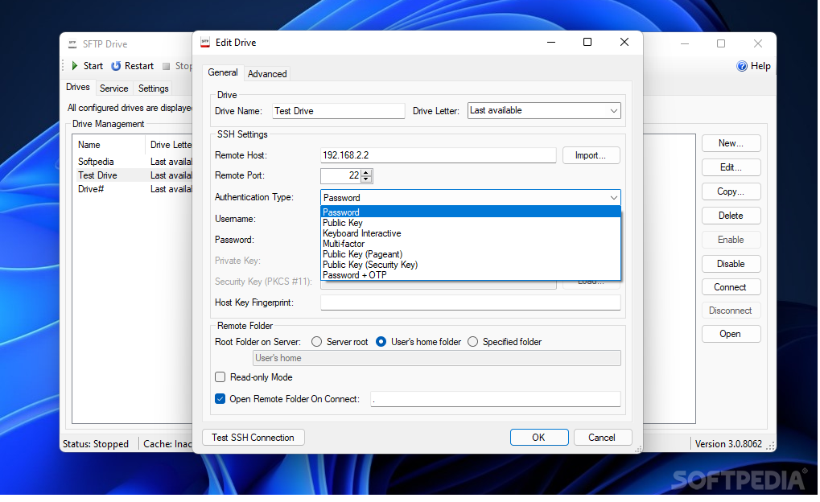This screenshot has height=502, width=820.
Task: Click the Disable button in SFTP Drive
Action: [731, 264]
